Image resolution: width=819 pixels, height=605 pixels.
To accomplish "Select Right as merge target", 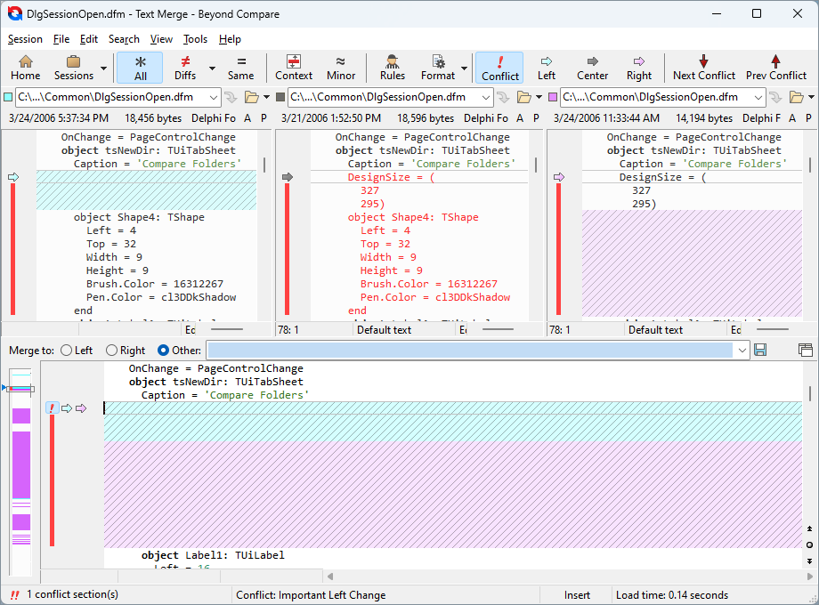I will point(112,351).
